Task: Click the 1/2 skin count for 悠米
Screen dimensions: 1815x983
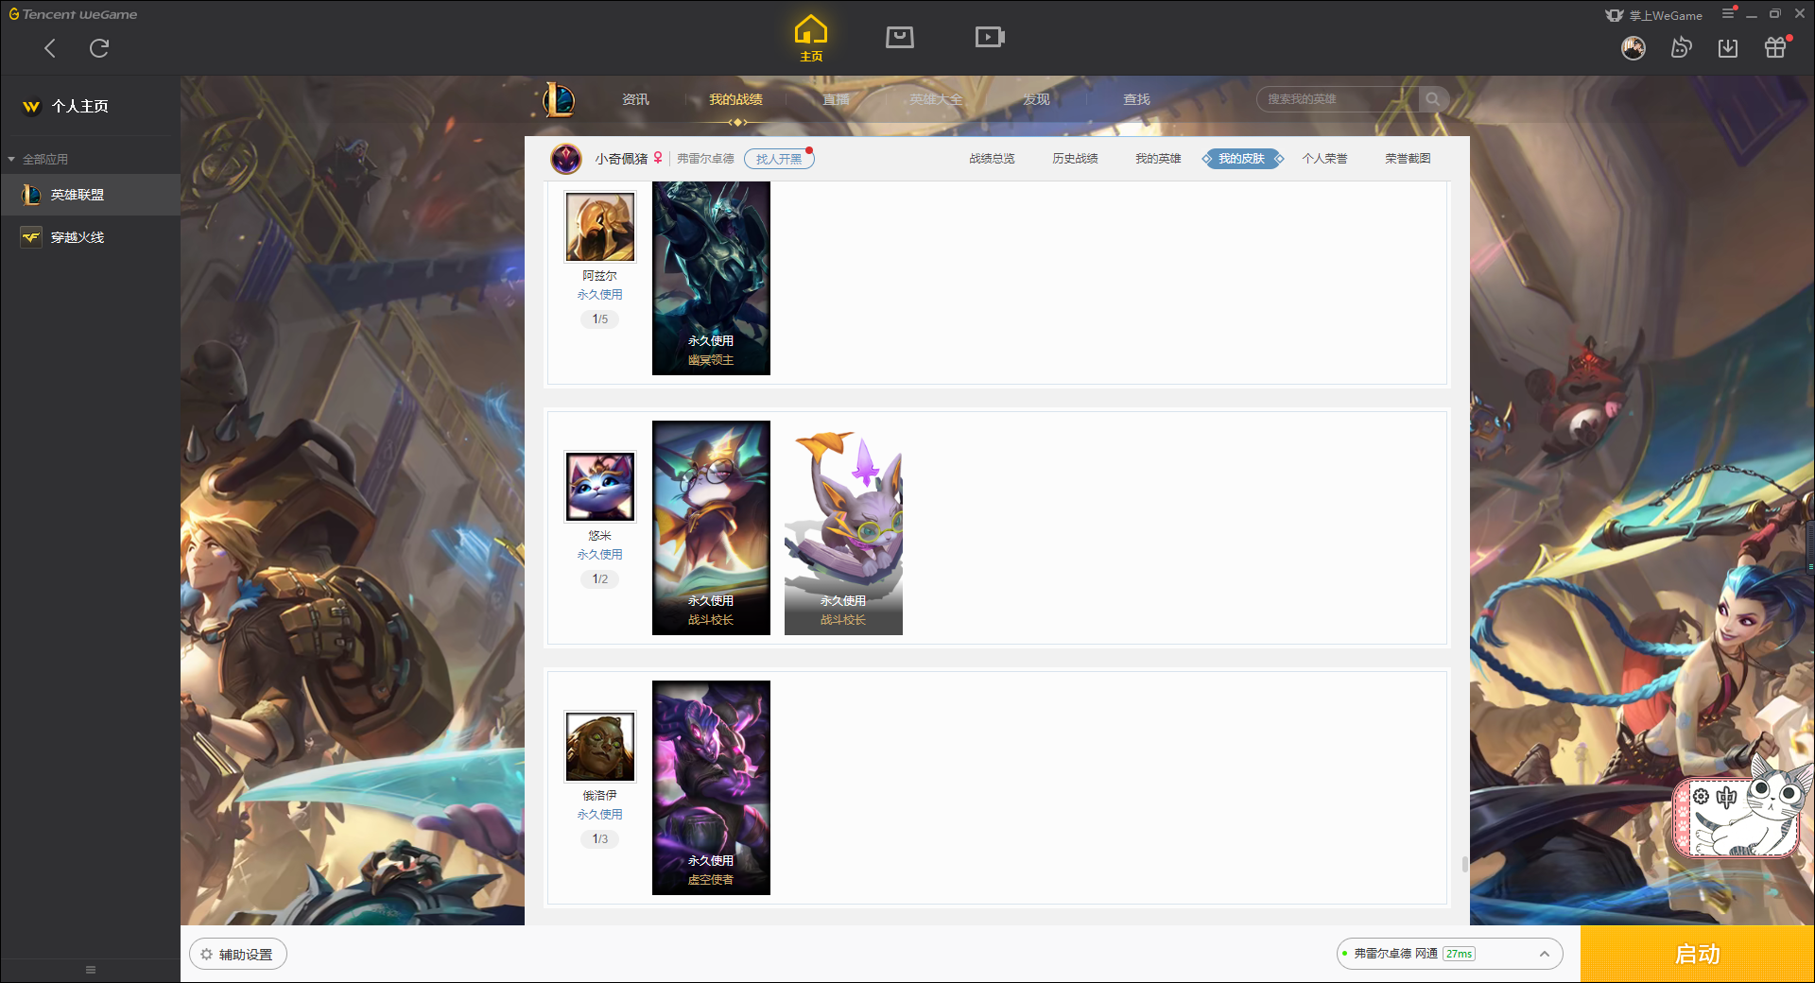Action: coord(600,579)
